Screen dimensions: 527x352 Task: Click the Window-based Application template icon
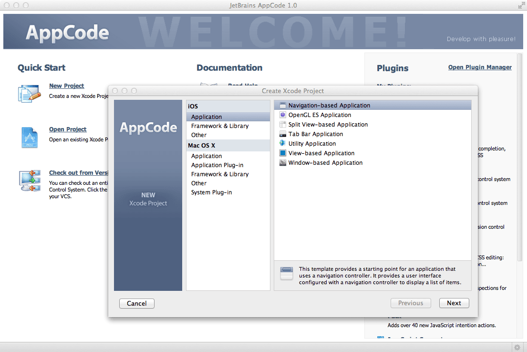[283, 162]
